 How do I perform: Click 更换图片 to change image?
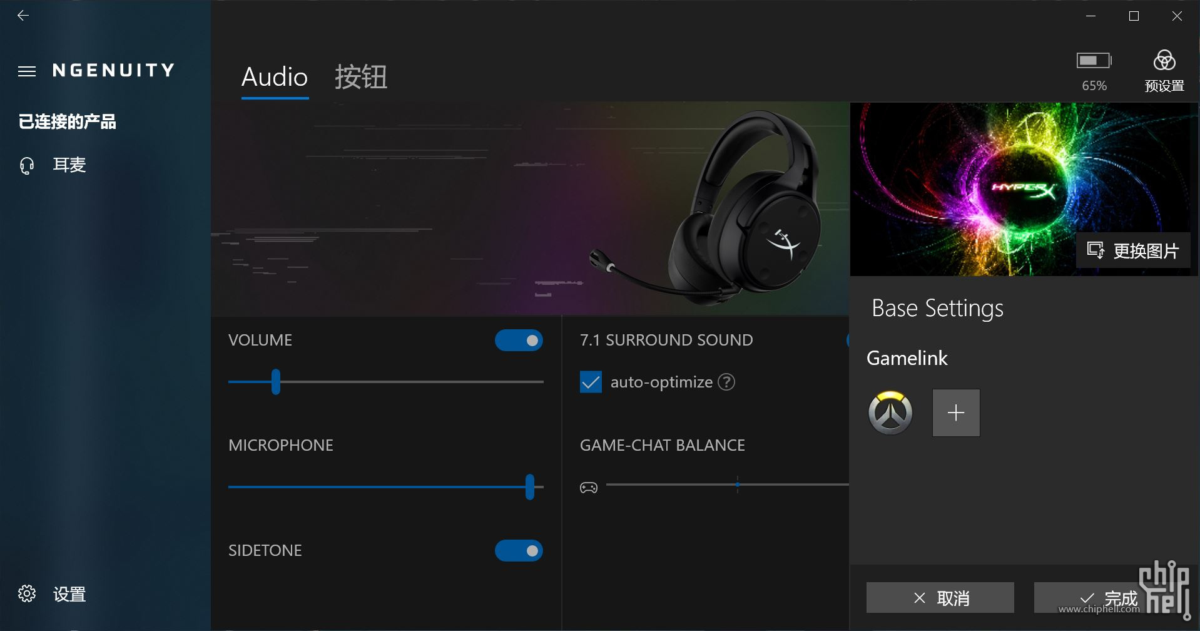(x=1133, y=251)
